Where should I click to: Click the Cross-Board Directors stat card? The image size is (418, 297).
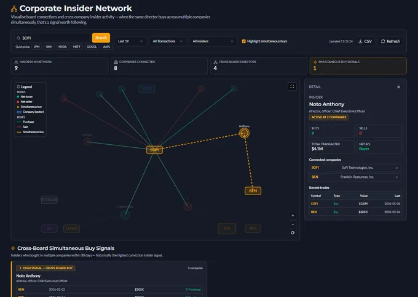pos(259,66)
